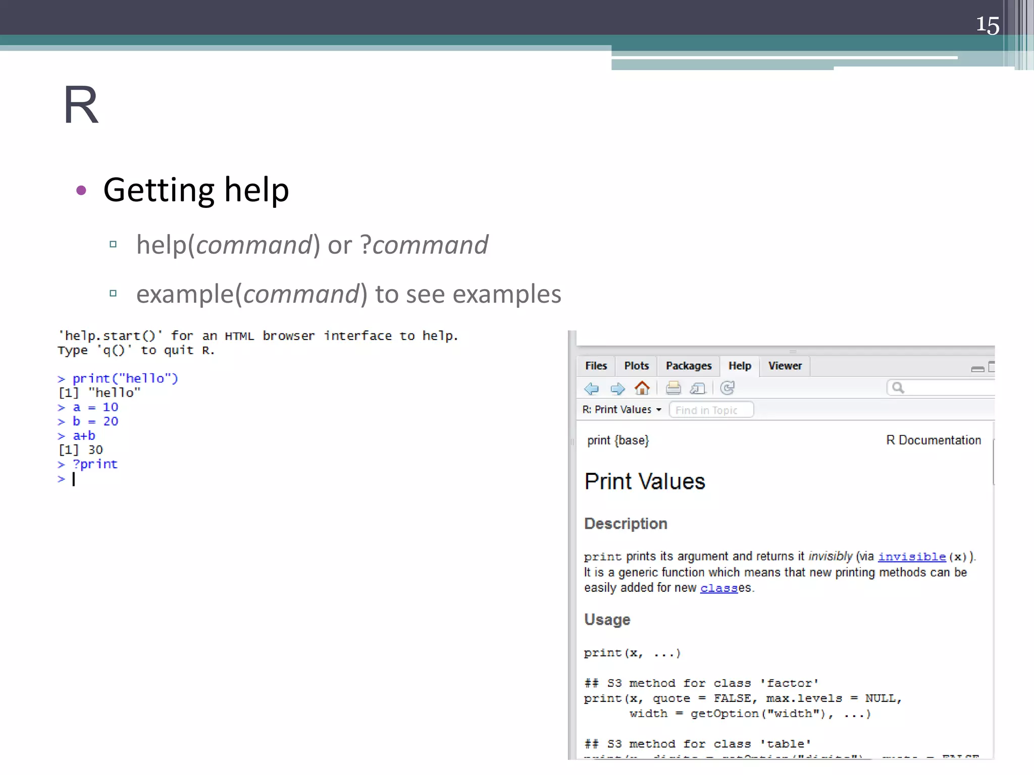Click the width = getOption("width") line

coord(750,714)
